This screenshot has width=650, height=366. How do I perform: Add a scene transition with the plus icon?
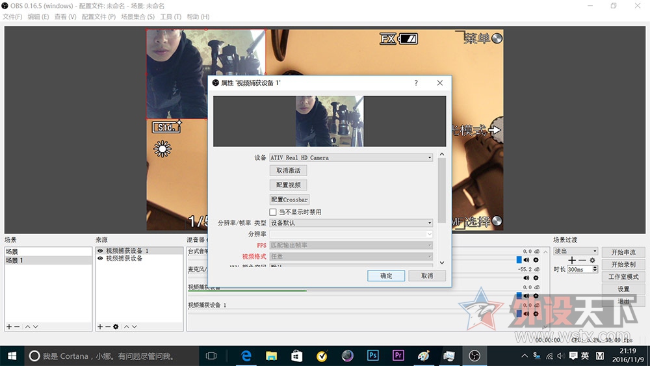pyautogui.click(x=572, y=260)
